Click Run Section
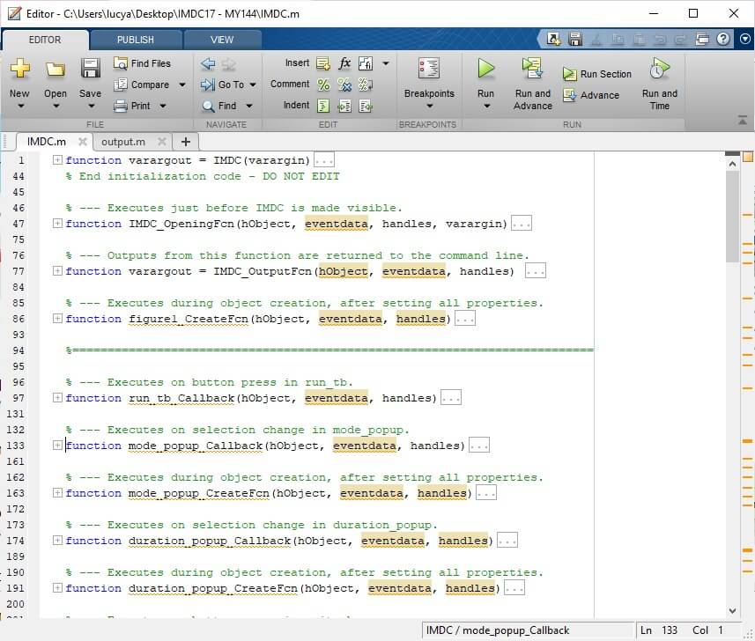Screen dimensions: 755x641 597,74
